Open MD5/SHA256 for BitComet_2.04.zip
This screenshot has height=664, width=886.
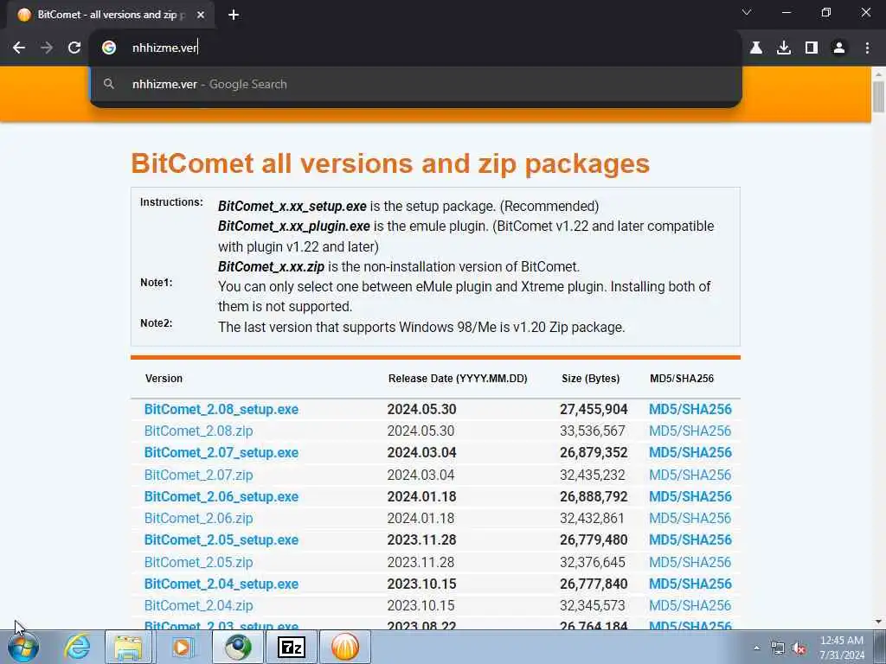[690, 605]
